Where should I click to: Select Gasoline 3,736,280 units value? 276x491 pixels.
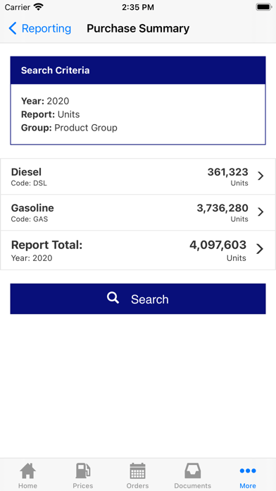(222, 208)
